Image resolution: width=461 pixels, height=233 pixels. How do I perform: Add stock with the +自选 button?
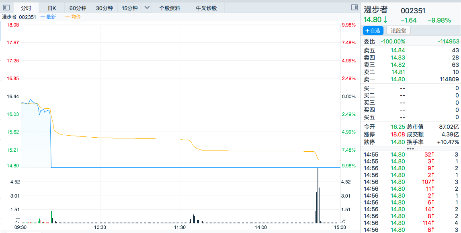(x=373, y=31)
